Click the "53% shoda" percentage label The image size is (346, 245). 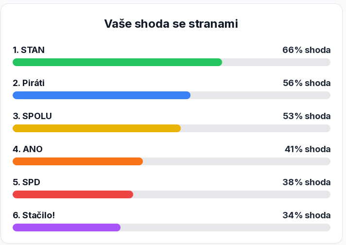[x=306, y=116]
